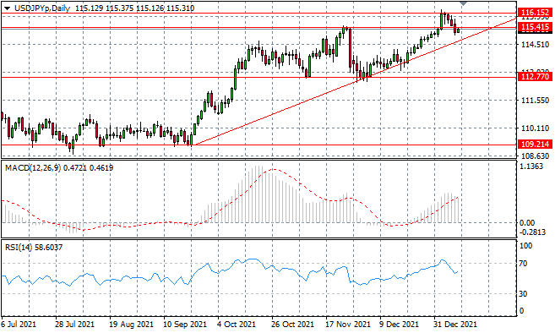Screen dimensions: 555x333
Task: Click the MACD(12,26,9) indicator label
Action: [33, 168]
